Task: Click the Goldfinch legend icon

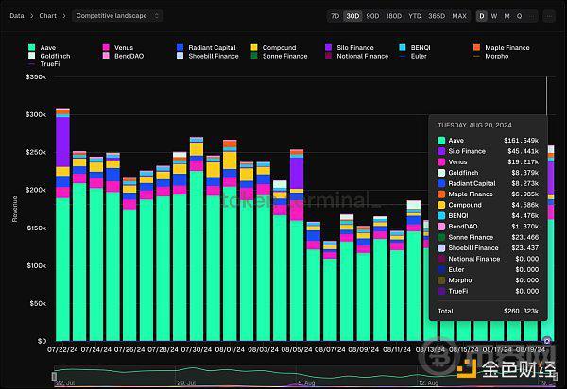Action: click(32, 56)
